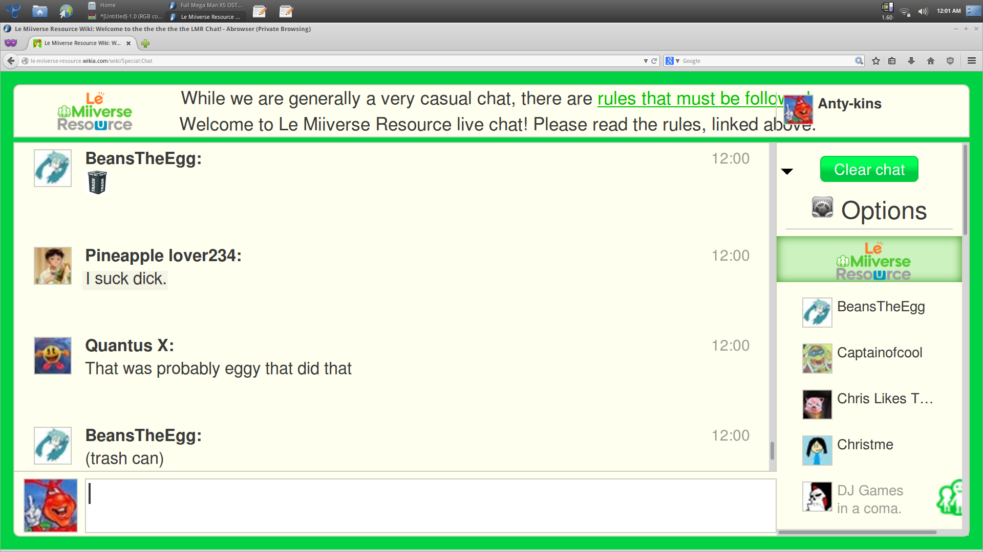Click Chris Likes T… in the user list
983x552 pixels.
point(885,399)
